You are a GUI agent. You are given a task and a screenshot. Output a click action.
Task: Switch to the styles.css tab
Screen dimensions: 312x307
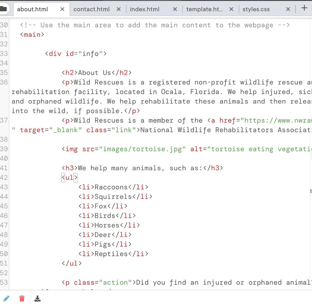click(x=256, y=9)
